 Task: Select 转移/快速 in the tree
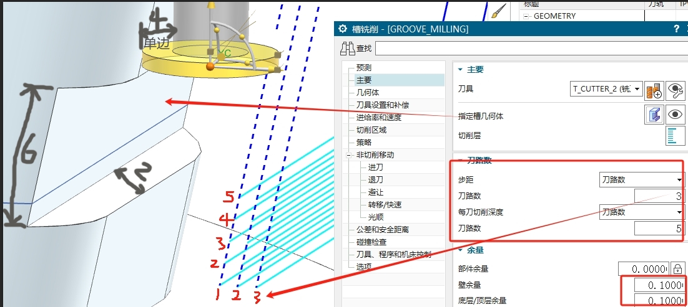click(385, 204)
